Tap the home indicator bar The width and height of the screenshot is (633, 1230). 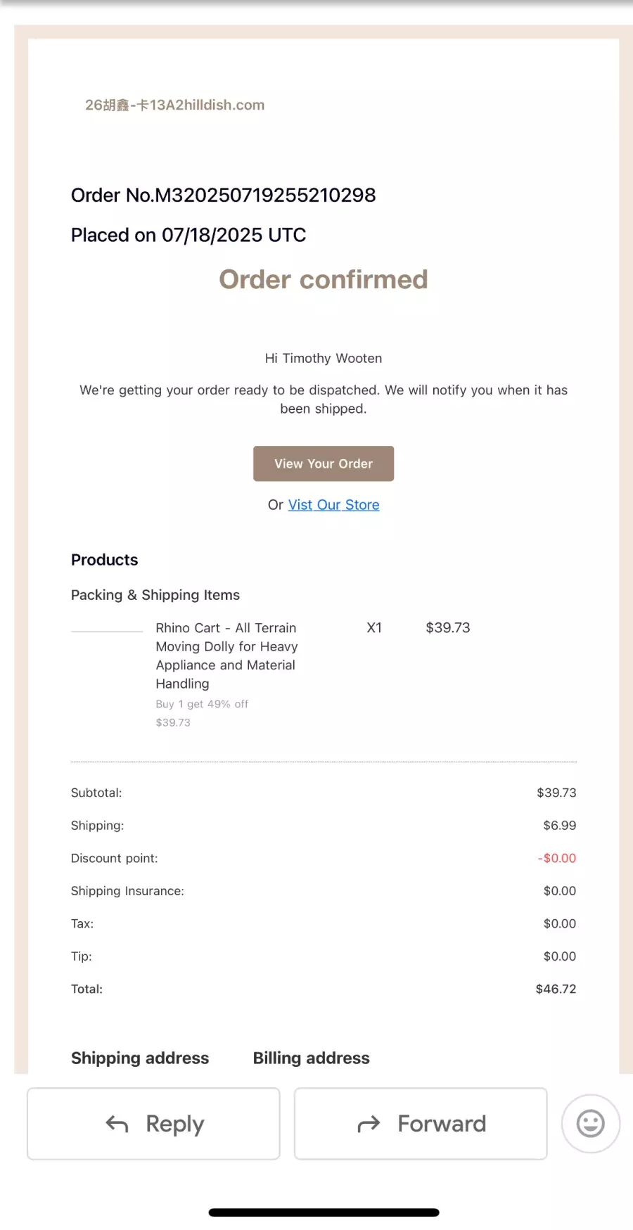coord(324,1212)
